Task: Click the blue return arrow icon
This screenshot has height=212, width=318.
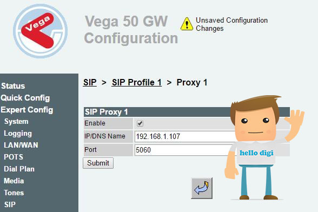Action: [x=202, y=188]
